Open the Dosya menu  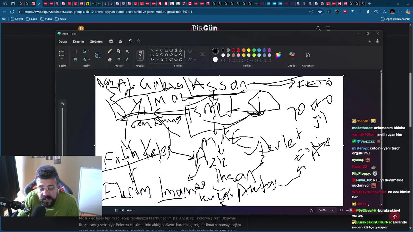[63, 42]
